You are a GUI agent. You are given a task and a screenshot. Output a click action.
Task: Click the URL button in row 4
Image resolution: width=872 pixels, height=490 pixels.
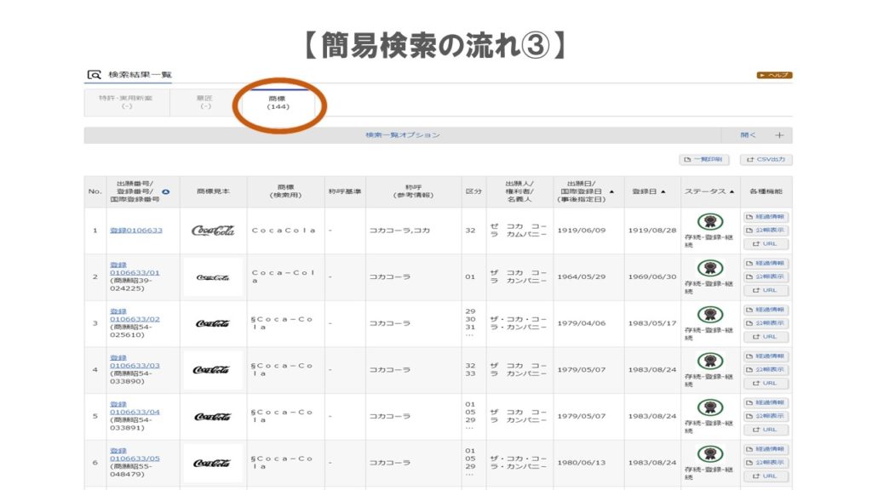coord(766,383)
